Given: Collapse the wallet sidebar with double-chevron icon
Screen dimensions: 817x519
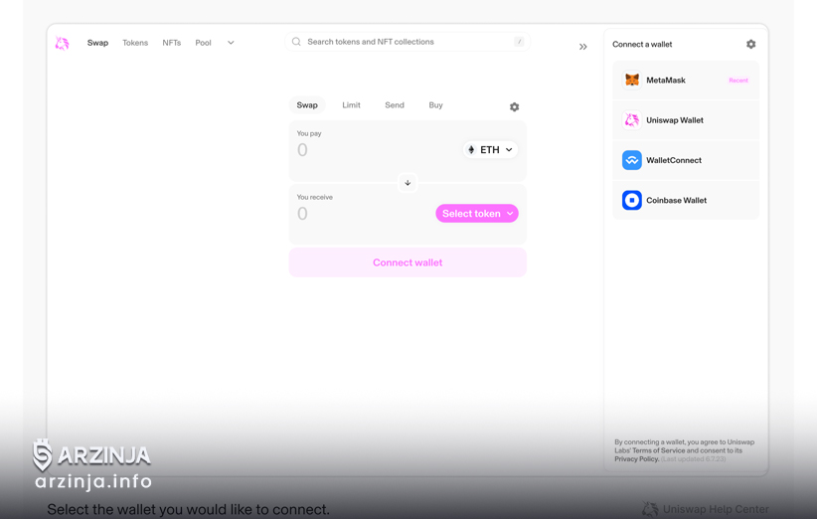Looking at the screenshot, I should point(583,47).
